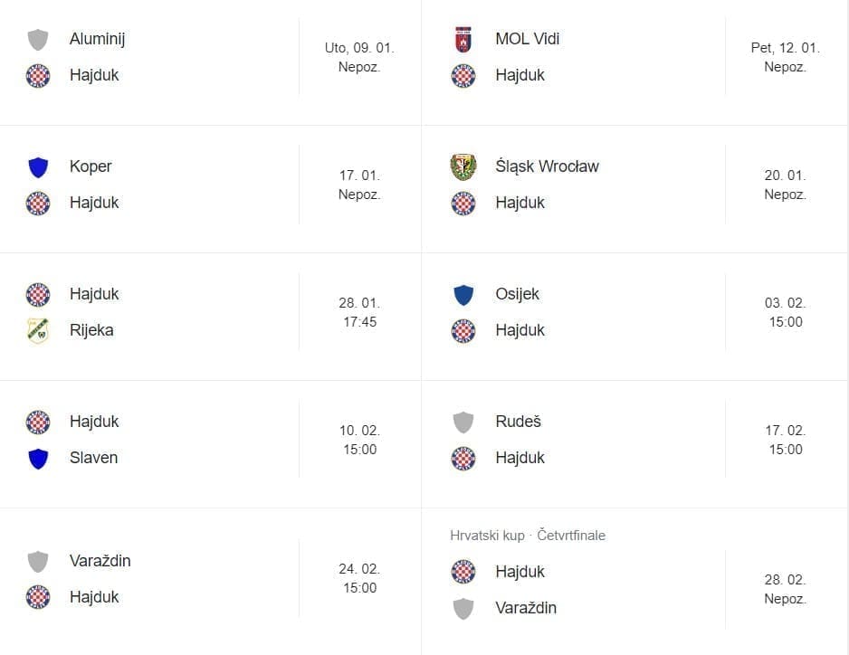Click the Śląsk Wrocław club crest
The image size is (849, 655).
[463, 167]
